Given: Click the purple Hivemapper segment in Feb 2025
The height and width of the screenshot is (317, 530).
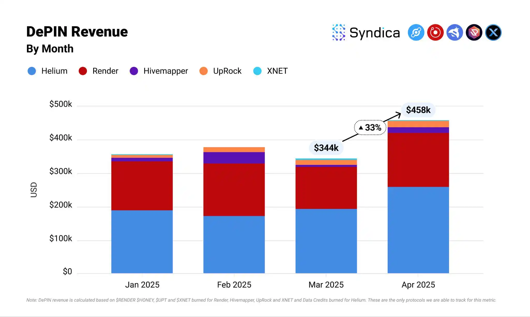Looking at the screenshot, I should click(x=234, y=158).
